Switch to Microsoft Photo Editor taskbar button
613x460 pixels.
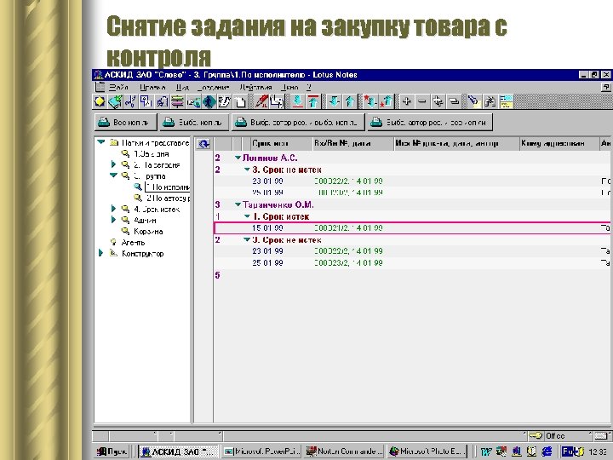[427, 451]
